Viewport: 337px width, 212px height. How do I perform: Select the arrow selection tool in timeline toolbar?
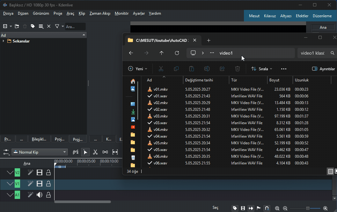click(x=85, y=152)
